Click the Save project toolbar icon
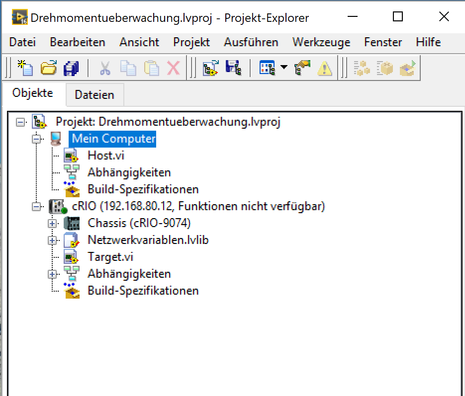465x396 pixels. [x=233, y=68]
